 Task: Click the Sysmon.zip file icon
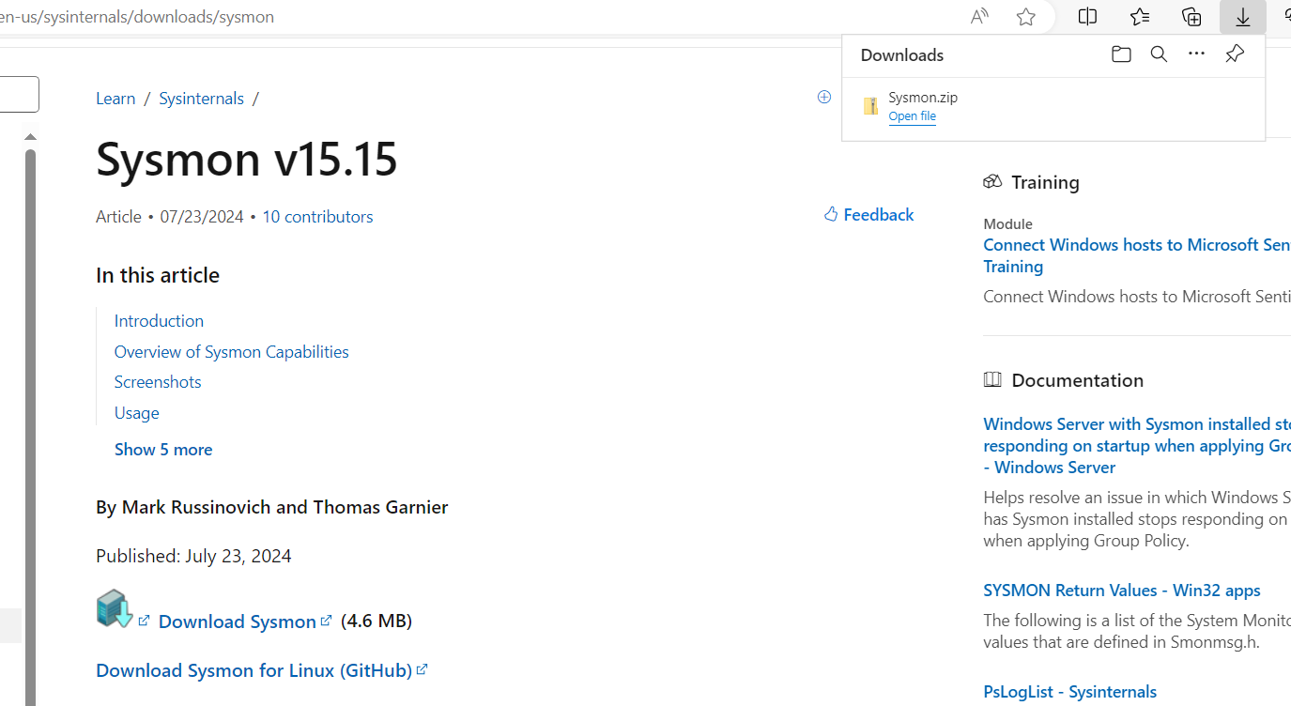(x=870, y=105)
